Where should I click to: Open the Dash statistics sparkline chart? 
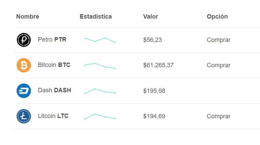100,91
